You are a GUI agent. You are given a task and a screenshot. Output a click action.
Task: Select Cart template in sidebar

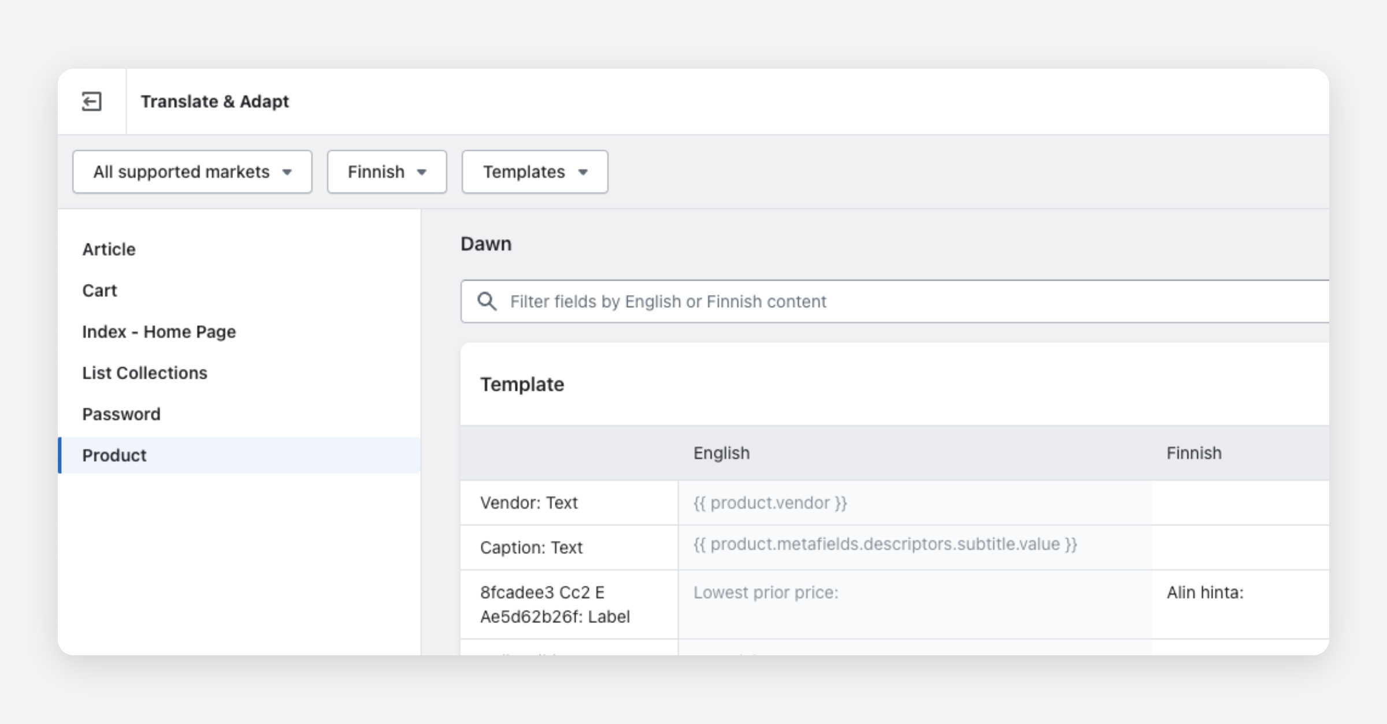point(99,290)
